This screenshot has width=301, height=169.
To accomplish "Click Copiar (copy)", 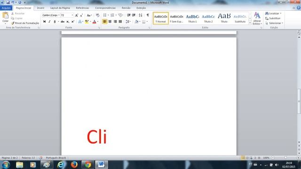I will (17, 18).
